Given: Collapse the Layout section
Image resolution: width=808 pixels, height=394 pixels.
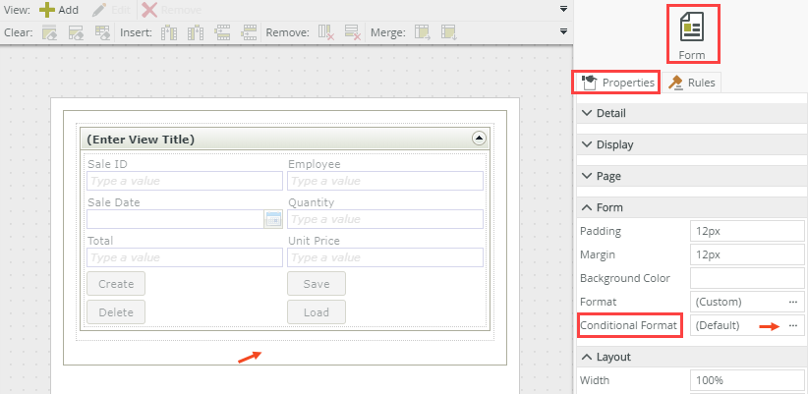Looking at the screenshot, I should pyautogui.click(x=692, y=357).
